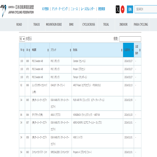Screen dimensions: 157x157
Task: Click ダイアテック(株) applicant cell
Action: [x=40, y=115]
